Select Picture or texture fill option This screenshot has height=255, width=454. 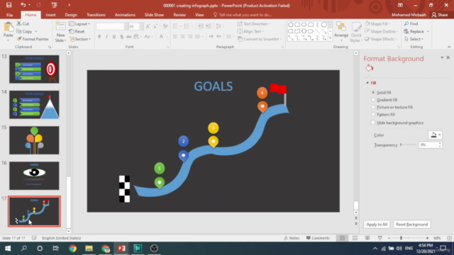point(373,107)
